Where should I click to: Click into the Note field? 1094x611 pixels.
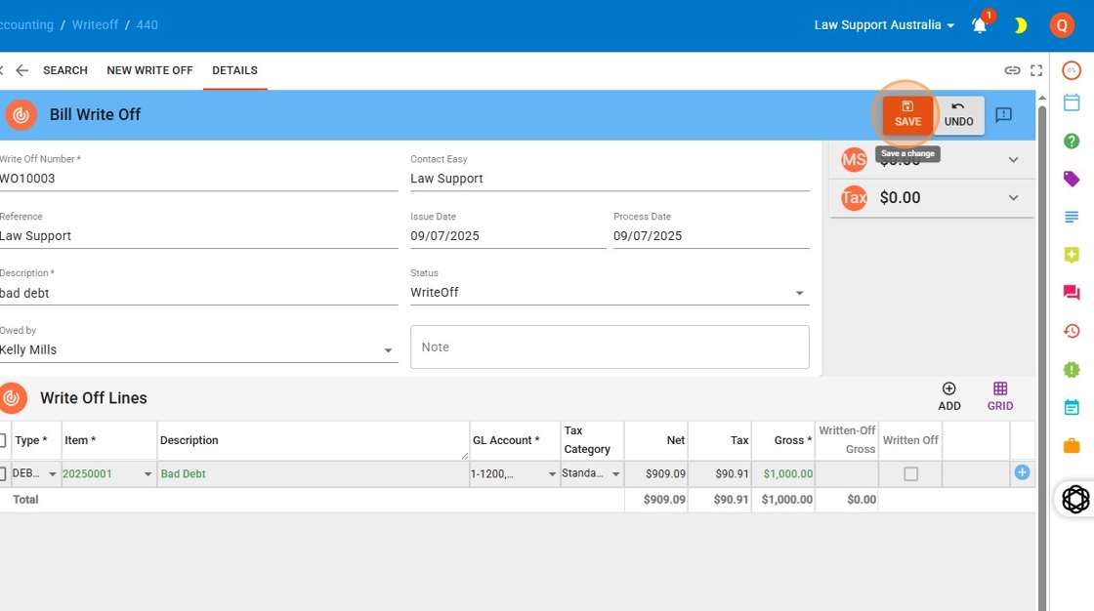[x=610, y=347]
